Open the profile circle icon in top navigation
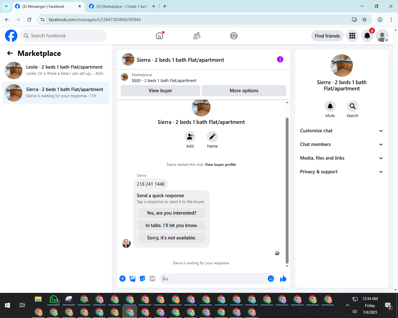 (234, 36)
